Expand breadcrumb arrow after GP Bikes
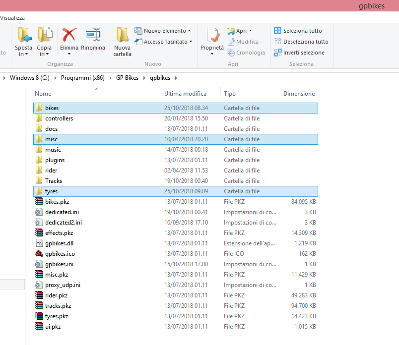399x345 pixels. [x=144, y=78]
